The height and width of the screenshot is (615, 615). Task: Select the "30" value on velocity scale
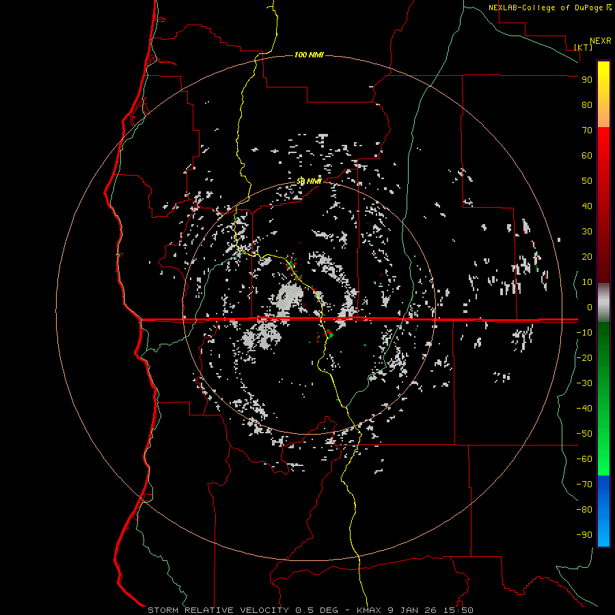click(x=587, y=232)
